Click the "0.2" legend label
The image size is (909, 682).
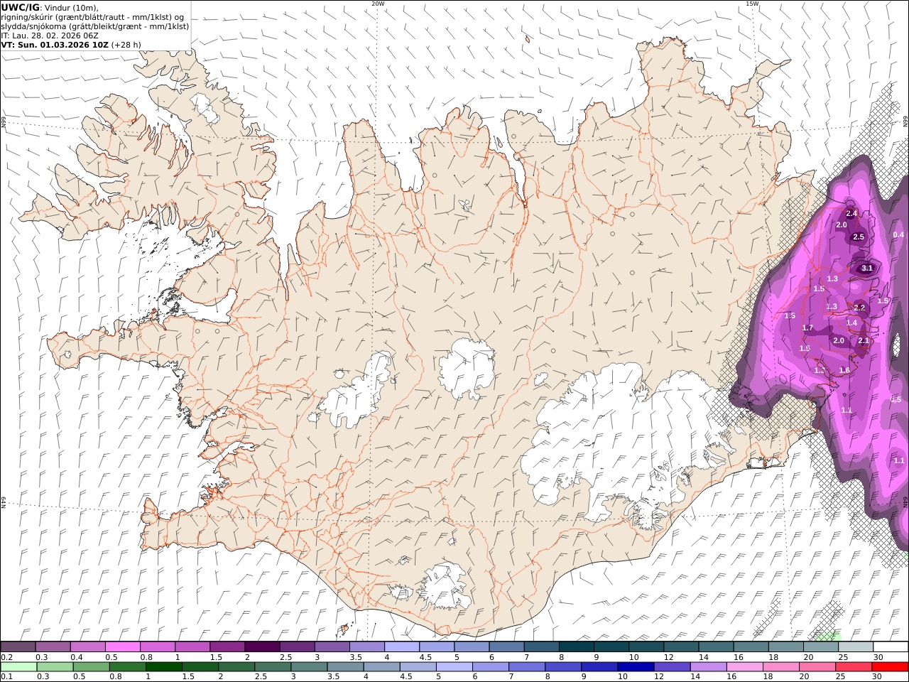6,657
